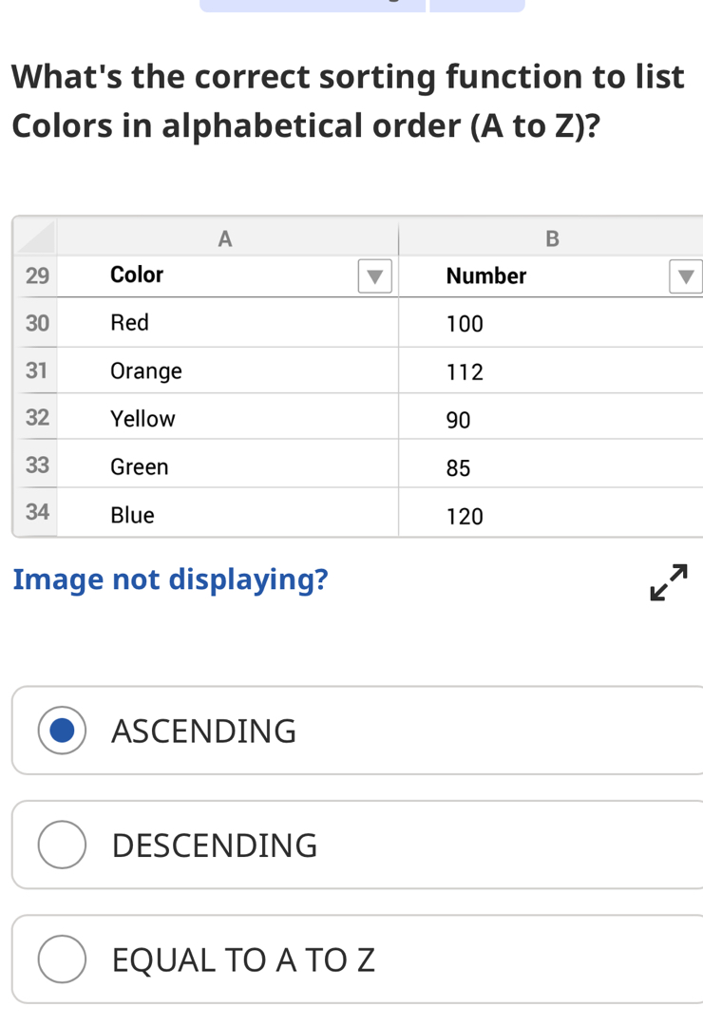Click the Image not displaying link
This screenshot has height=1026, width=703.
[171, 579]
